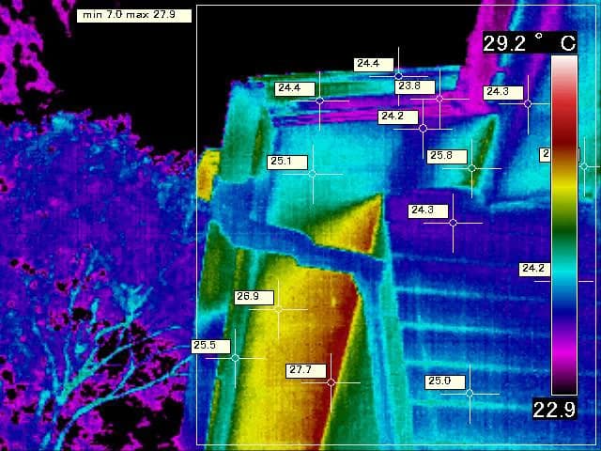The width and height of the screenshot is (601, 451).
Task: Click the 23.8 temperature label
Action: pos(415,87)
